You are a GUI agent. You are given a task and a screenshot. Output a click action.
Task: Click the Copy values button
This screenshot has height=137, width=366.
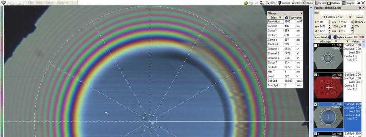point(293,17)
